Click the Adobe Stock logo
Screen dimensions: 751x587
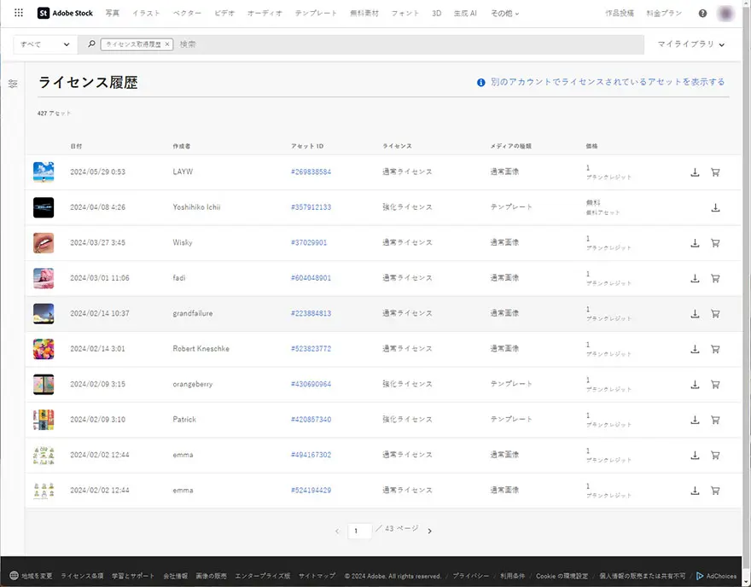[66, 14]
